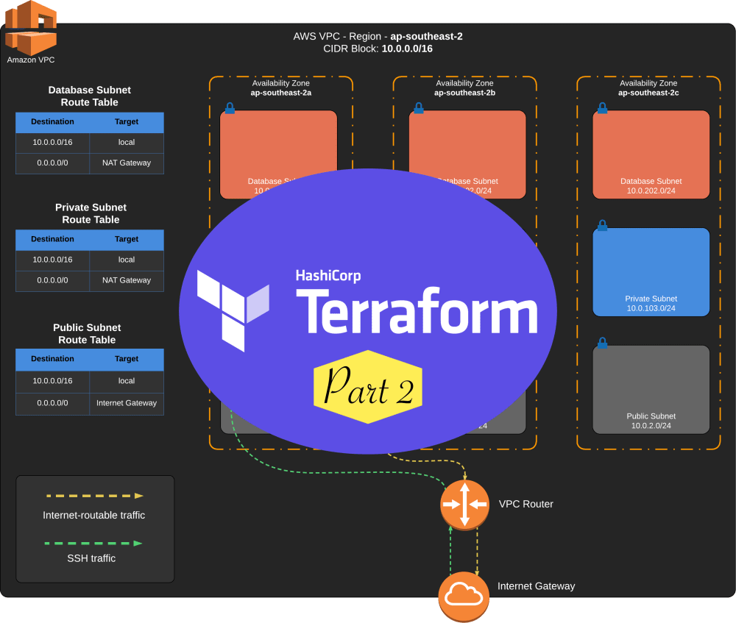Screen dimensions: 736x623
Task: Click Target header in Private route table
Action: pos(127,239)
